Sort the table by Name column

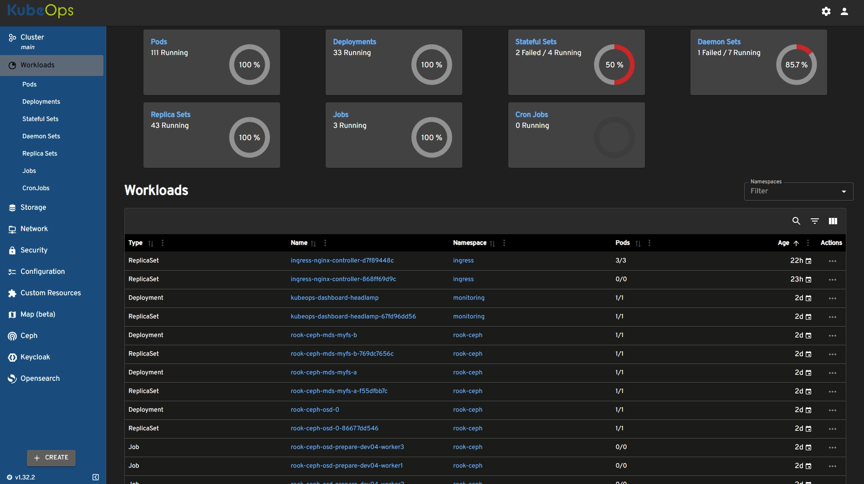coord(313,243)
